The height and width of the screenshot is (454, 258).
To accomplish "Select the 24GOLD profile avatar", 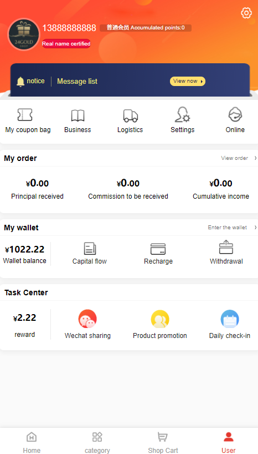I will coord(24,34).
